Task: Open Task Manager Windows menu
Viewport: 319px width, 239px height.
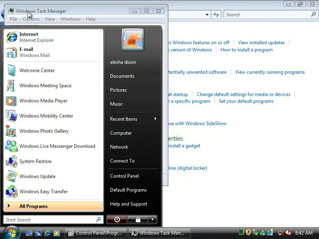Action: [71, 19]
